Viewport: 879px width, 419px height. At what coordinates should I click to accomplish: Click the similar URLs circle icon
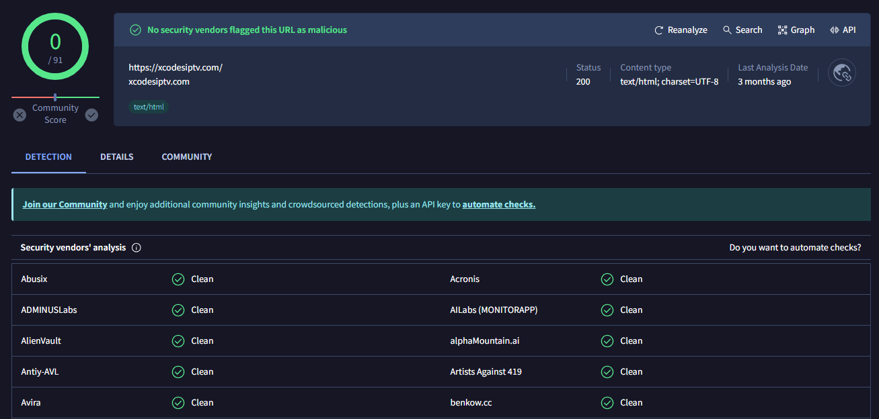click(841, 73)
